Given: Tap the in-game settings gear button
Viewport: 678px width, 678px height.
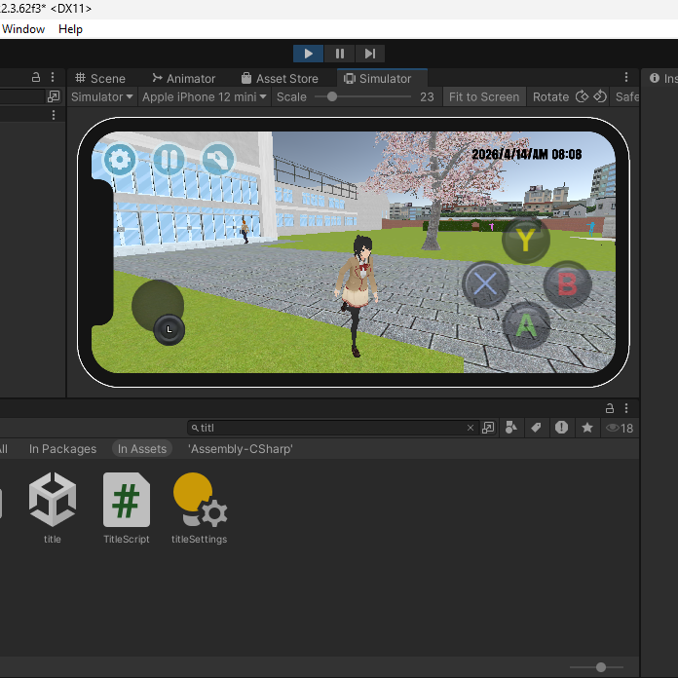Looking at the screenshot, I should pos(120,160).
